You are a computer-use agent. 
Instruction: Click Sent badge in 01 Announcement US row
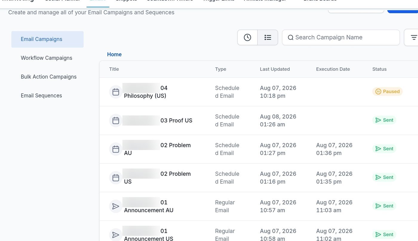click(x=384, y=235)
